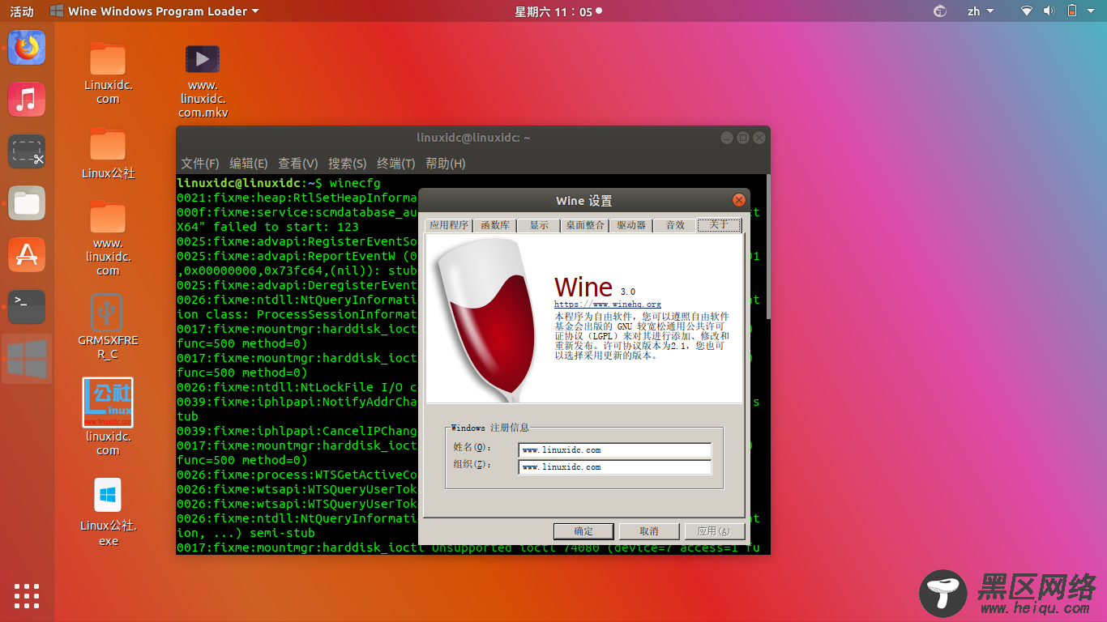This screenshot has height=622, width=1107.
Task: Switch to 桌面整合 tab
Action: pos(585,225)
